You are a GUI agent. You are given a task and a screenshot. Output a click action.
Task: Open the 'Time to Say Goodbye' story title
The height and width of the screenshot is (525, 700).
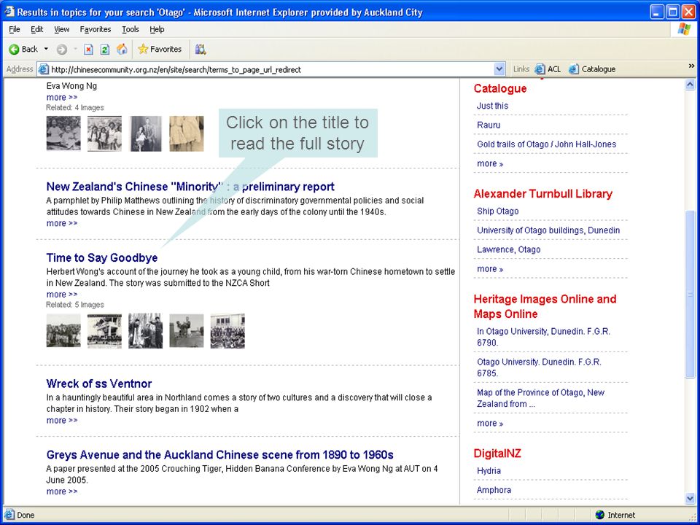tap(102, 257)
